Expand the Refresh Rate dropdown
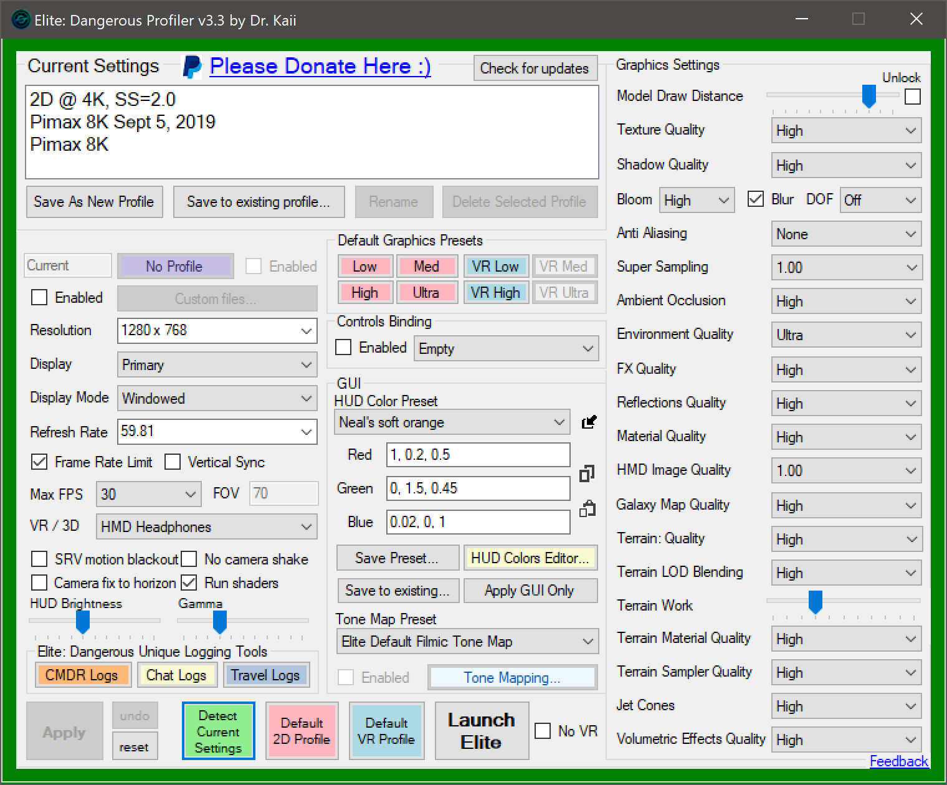Image resolution: width=947 pixels, height=785 pixels. (217, 431)
